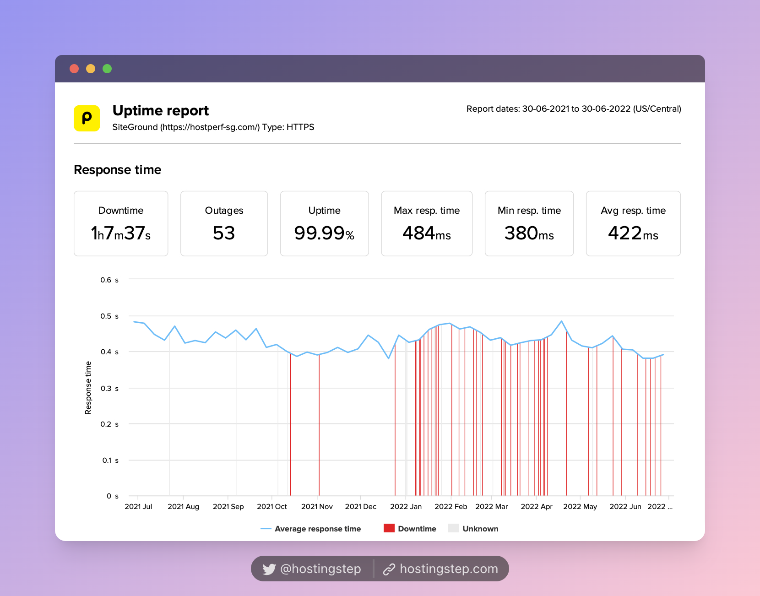The width and height of the screenshot is (760, 596).
Task: Toggle the Downtime legend entry
Action: pyautogui.click(x=410, y=529)
